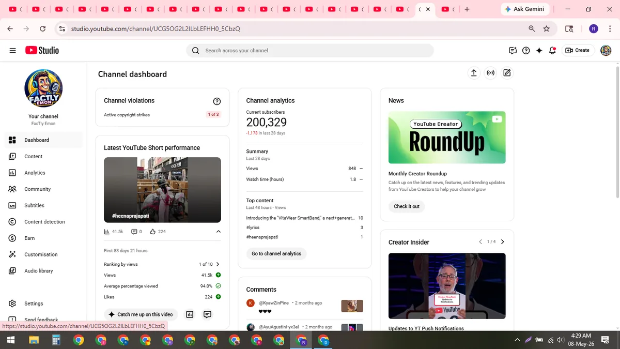Open File Explorer from the taskbar
This screenshot has width=620, height=349.
coord(34,340)
